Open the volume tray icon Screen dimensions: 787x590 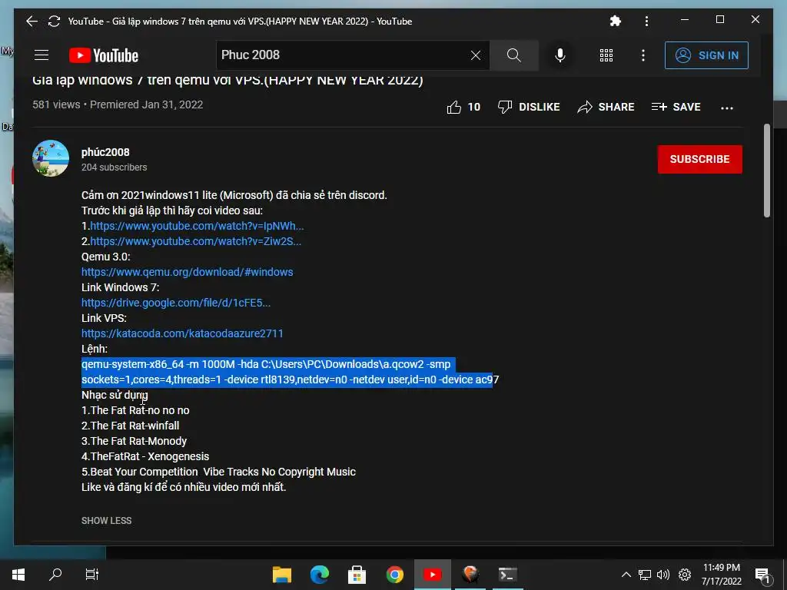click(x=663, y=575)
